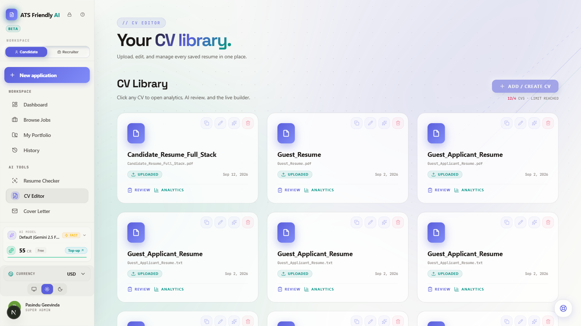
Task: Click the Candidate_Resume_Full_Stack card title
Action: click(172, 155)
